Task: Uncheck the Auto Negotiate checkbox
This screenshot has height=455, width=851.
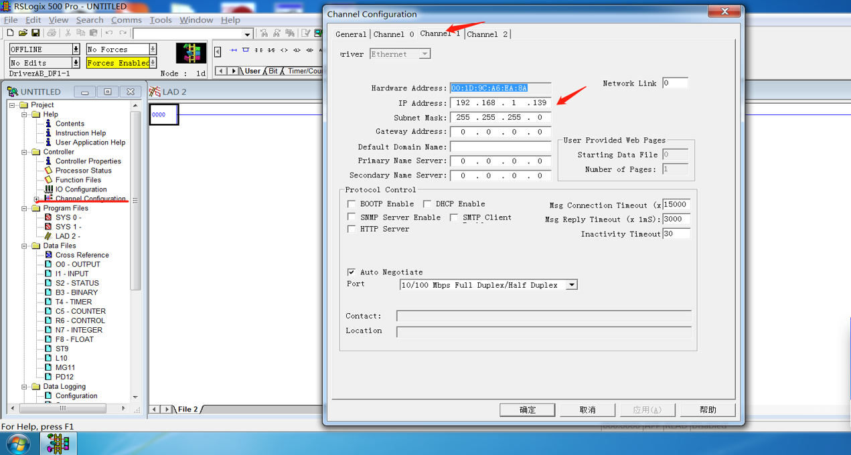Action: 352,272
